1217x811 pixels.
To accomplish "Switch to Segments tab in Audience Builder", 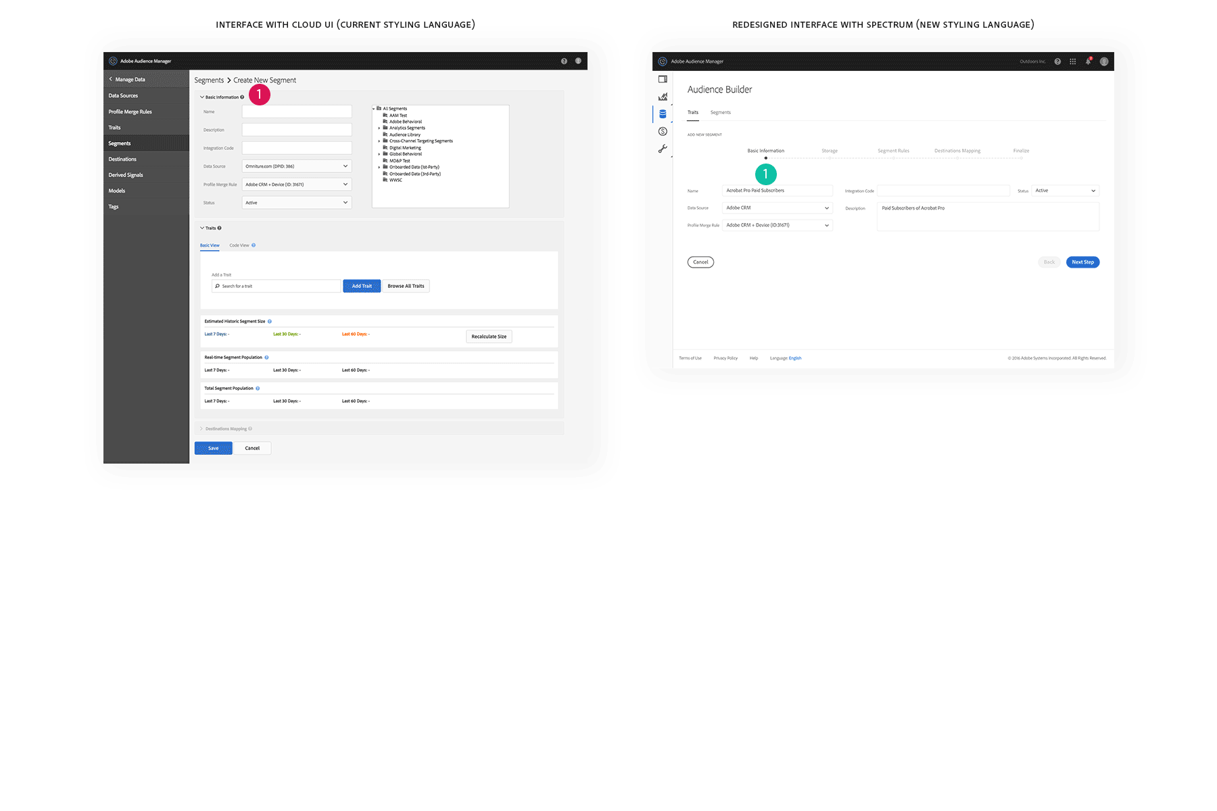I will coord(721,112).
